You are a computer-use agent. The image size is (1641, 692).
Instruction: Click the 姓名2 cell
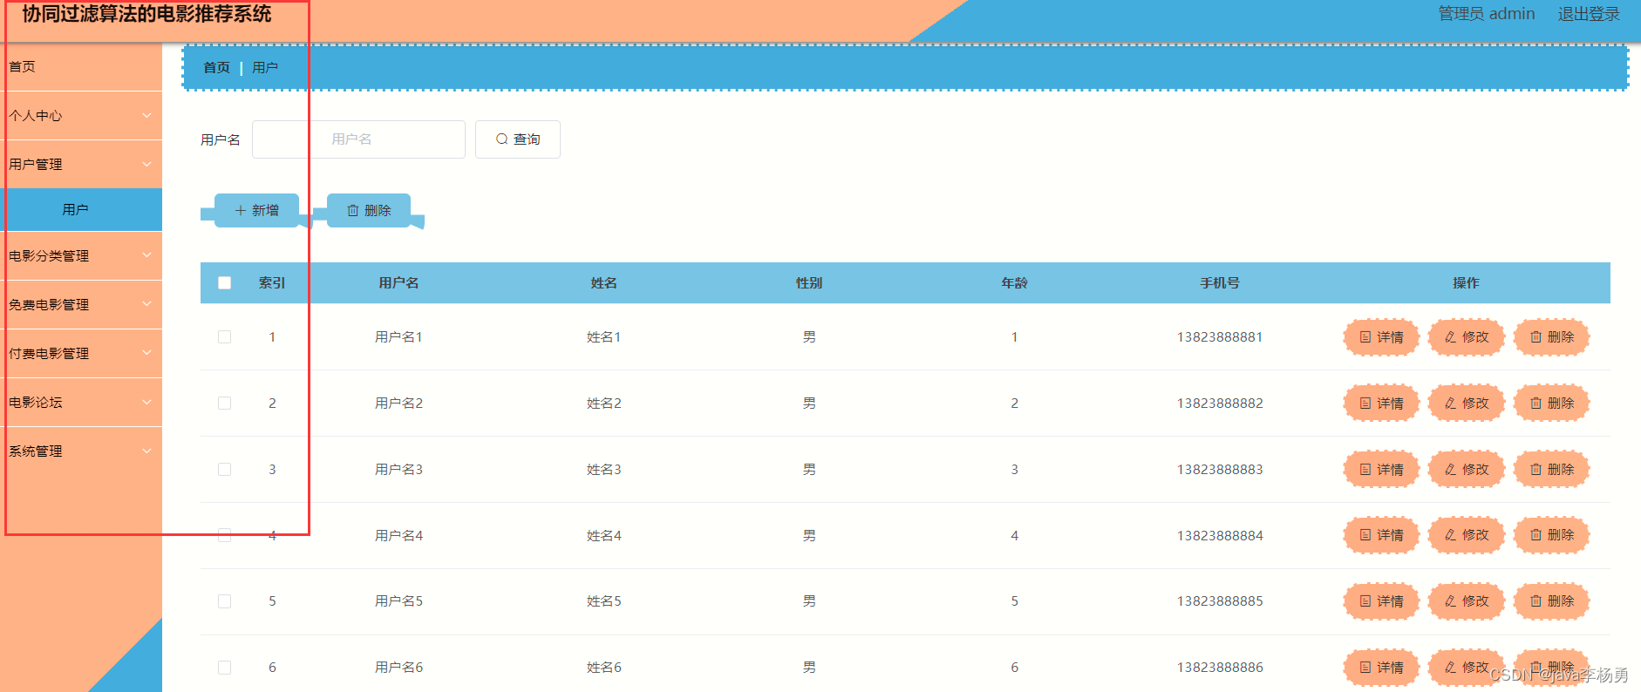pos(604,404)
